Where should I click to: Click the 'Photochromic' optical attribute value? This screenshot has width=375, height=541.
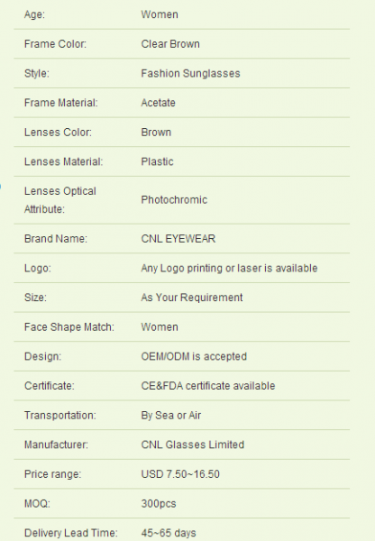(x=174, y=200)
